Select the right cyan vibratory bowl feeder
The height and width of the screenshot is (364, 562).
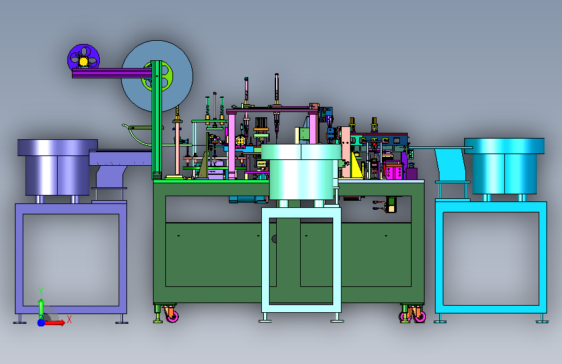click(504, 166)
